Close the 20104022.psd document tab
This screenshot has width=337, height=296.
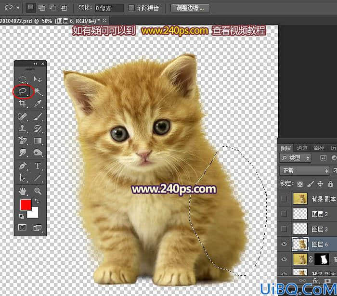point(104,21)
